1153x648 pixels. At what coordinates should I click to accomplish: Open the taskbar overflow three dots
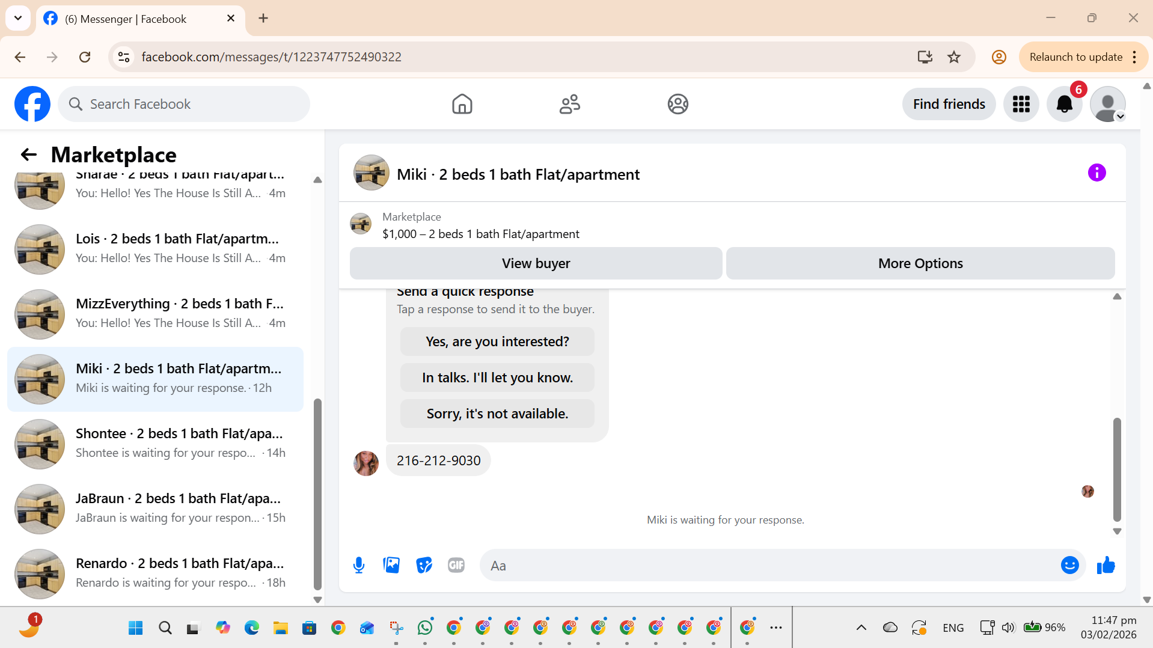(x=776, y=628)
